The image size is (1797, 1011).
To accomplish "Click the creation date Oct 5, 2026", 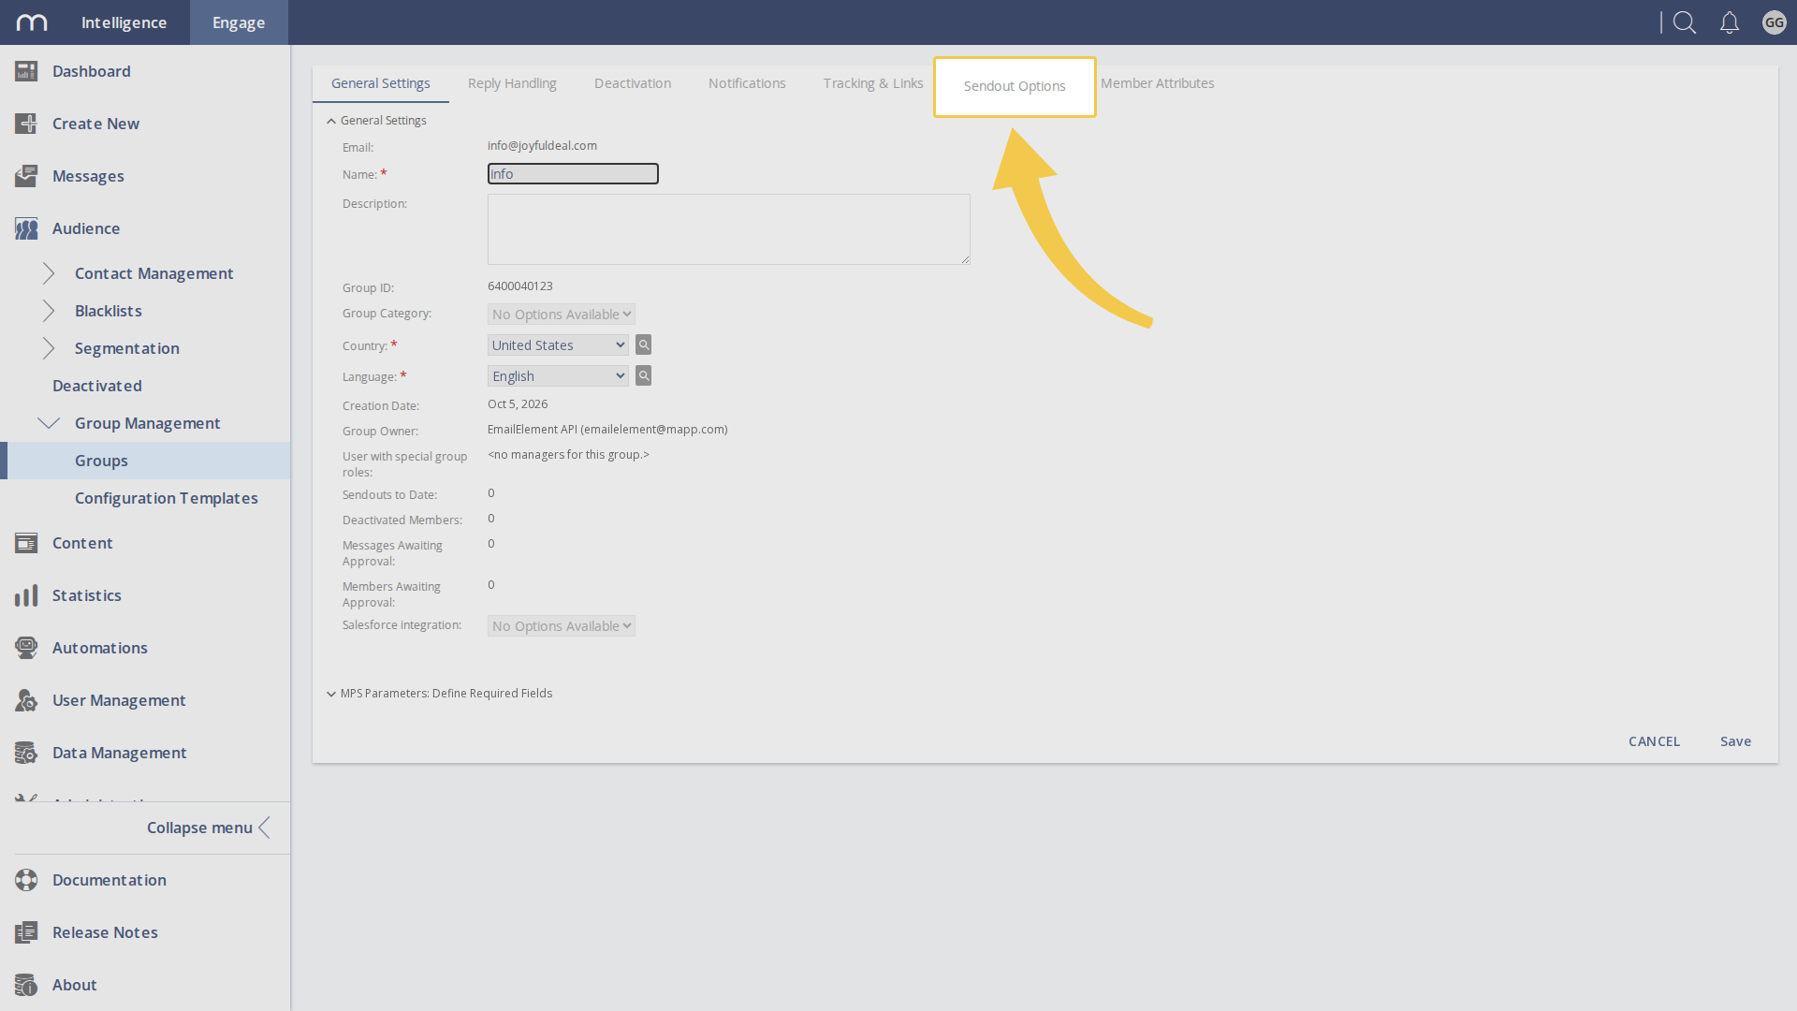I will 518,403.
